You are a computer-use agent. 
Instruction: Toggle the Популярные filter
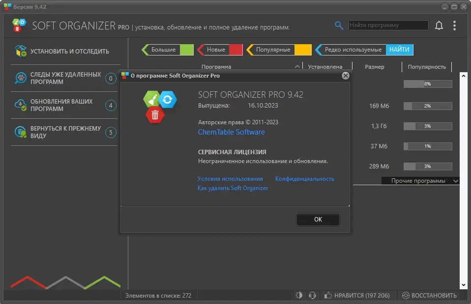click(279, 50)
